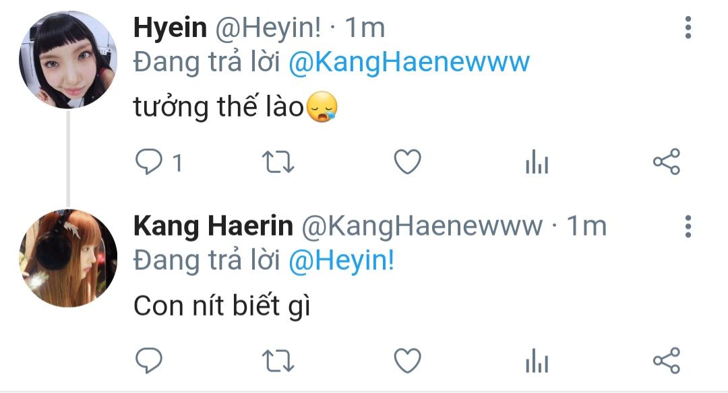Viewport: 728px width, 393px height.
Task: Open the tweet text 'Con nít biết gì'
Action: [222, 306]
